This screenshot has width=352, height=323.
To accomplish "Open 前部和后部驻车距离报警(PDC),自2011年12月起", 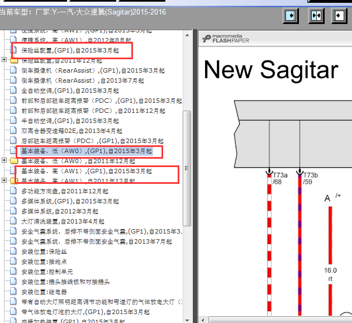I will [x=93, y=111].
